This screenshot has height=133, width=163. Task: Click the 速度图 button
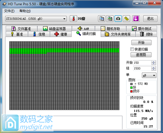[141, 55]
